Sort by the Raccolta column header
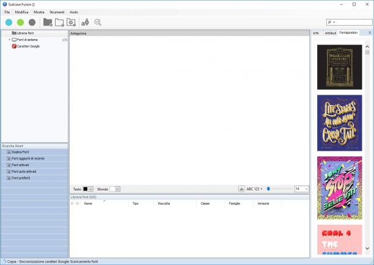 [x=175, y=203]
